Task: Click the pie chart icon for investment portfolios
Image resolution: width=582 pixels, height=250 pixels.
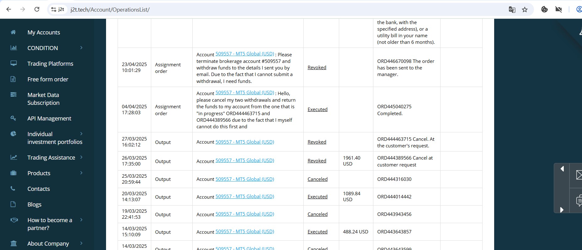Action: (13, 134)
